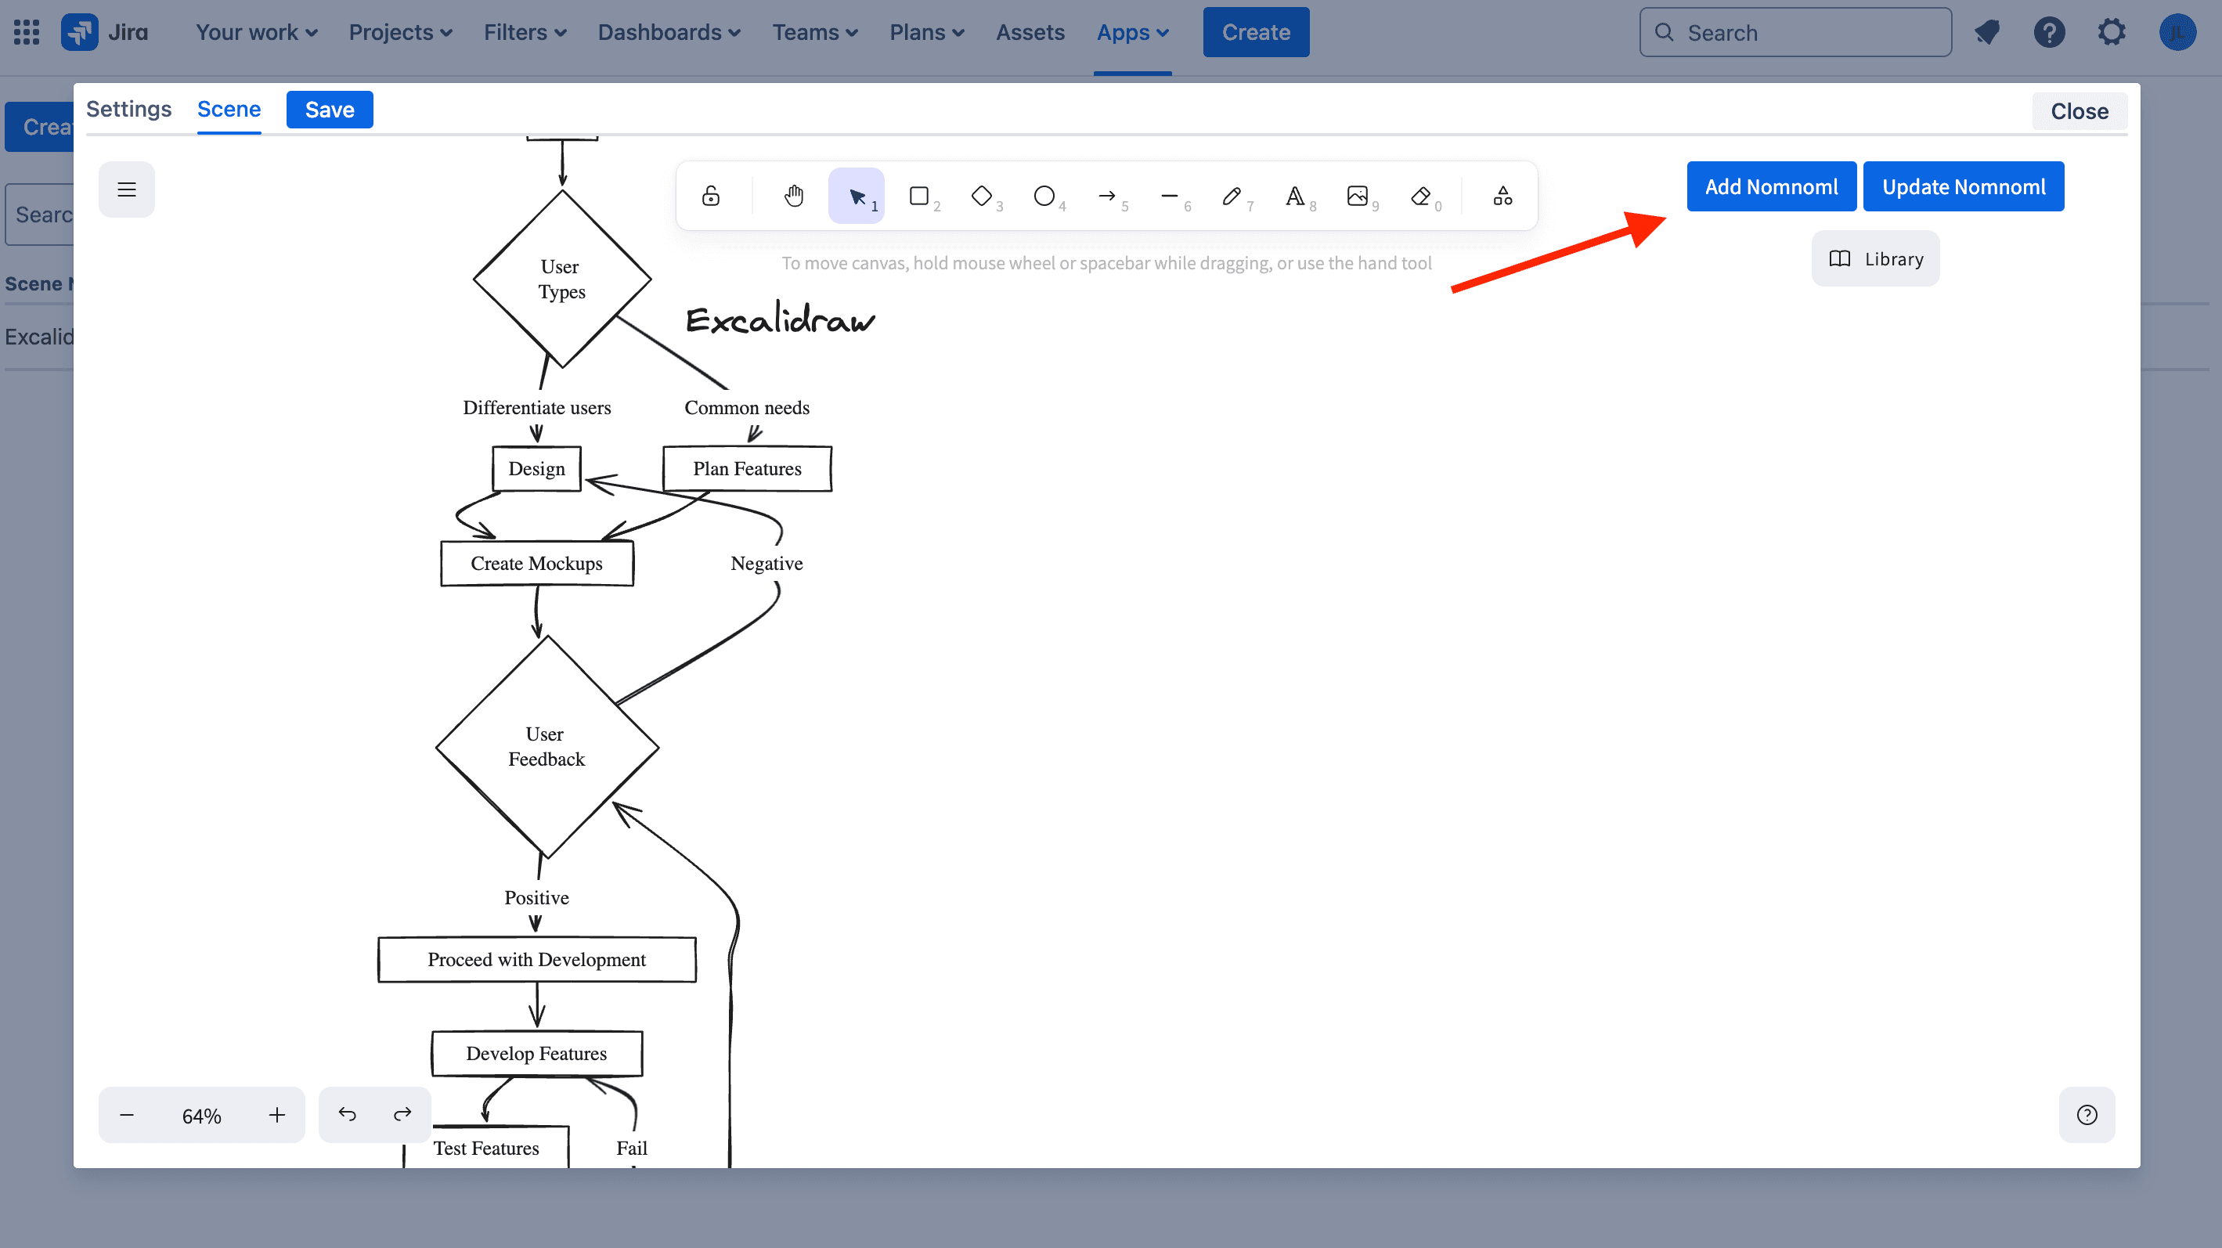
Task: Expand the Filters menu
Action: [525, 32]
